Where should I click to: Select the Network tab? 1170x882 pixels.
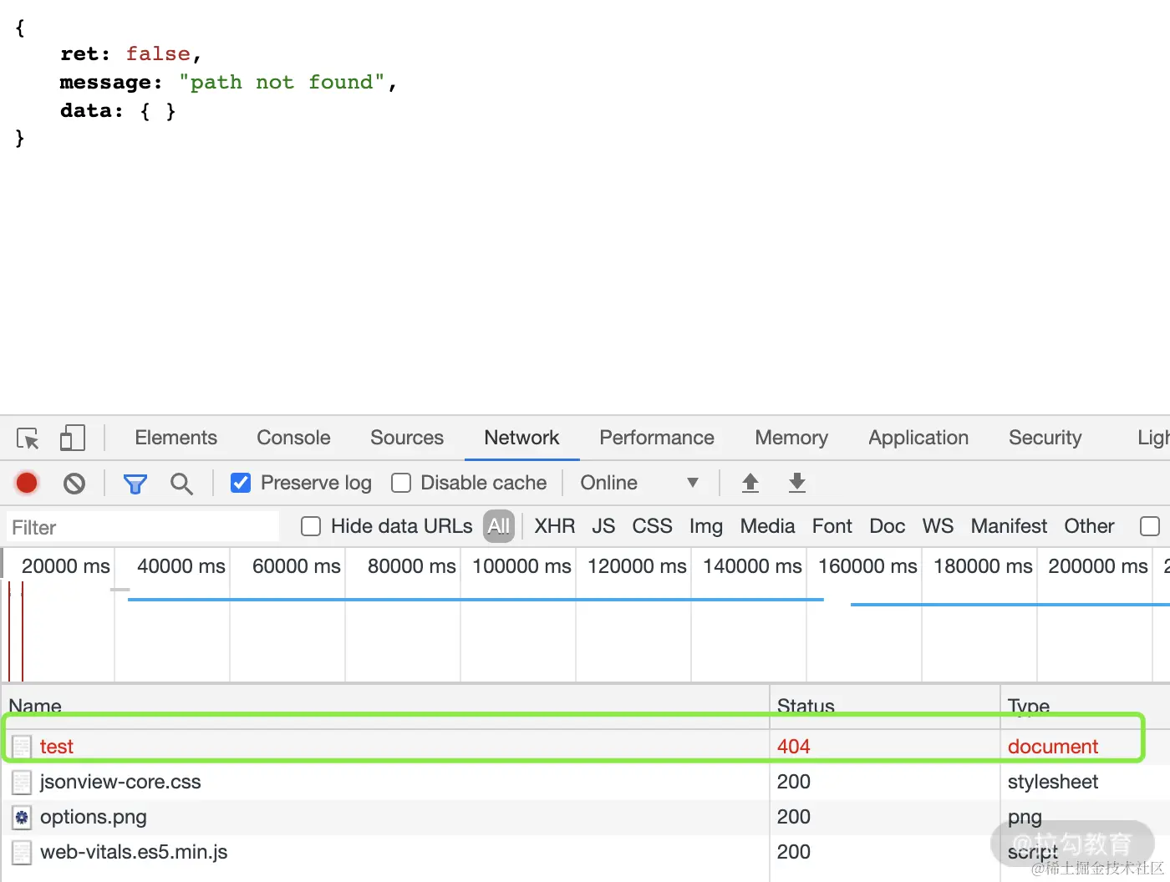point(521,438)
